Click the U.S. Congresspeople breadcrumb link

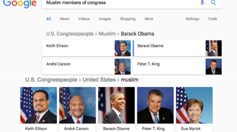(70, 34)
